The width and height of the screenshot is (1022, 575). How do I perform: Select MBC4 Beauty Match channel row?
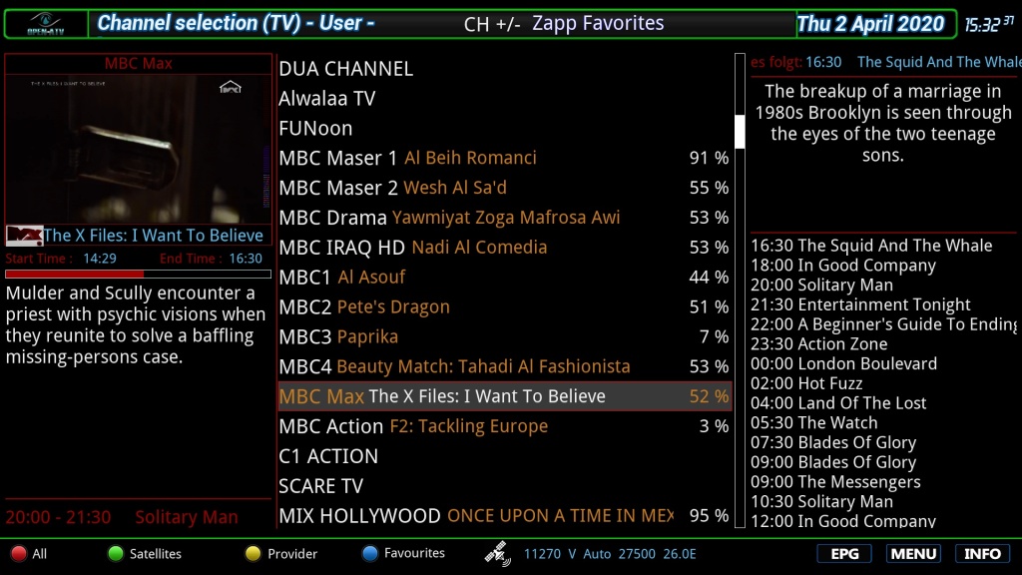point(504,366)
